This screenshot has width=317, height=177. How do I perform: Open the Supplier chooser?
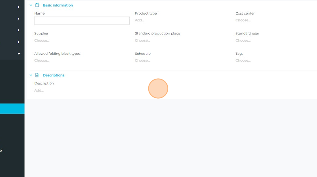[42, 41]
